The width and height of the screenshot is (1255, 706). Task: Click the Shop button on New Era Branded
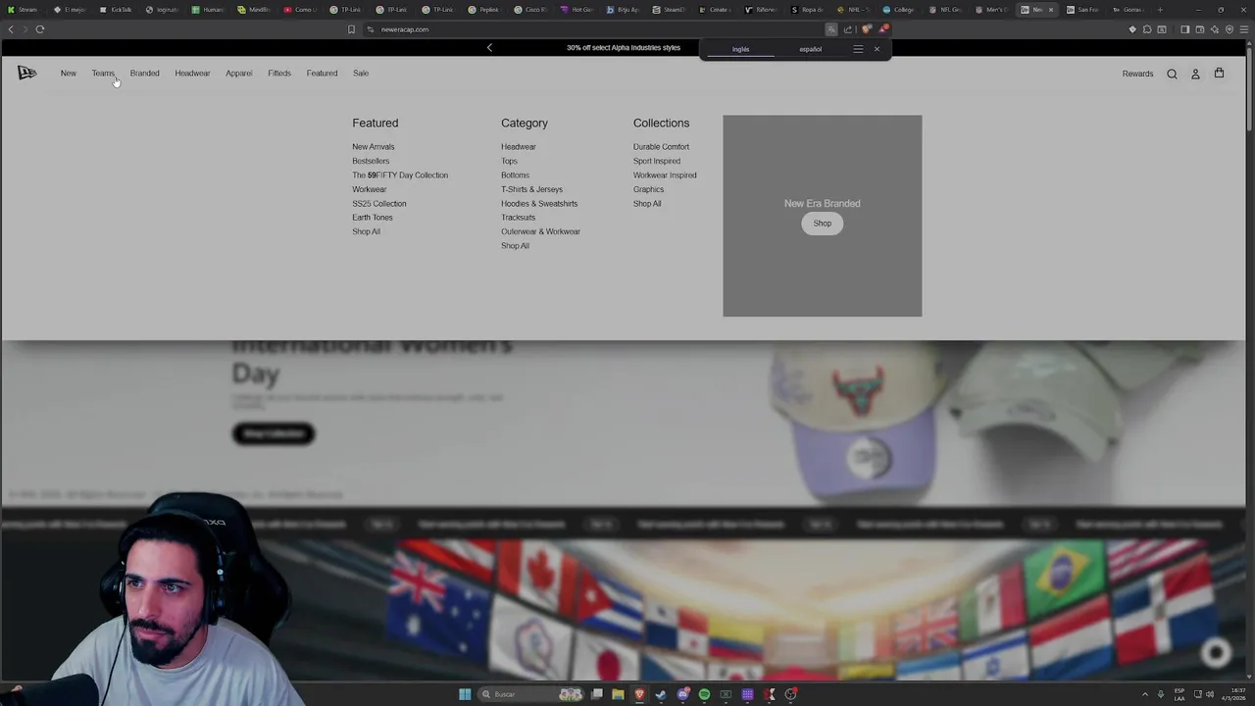(822, 224)
